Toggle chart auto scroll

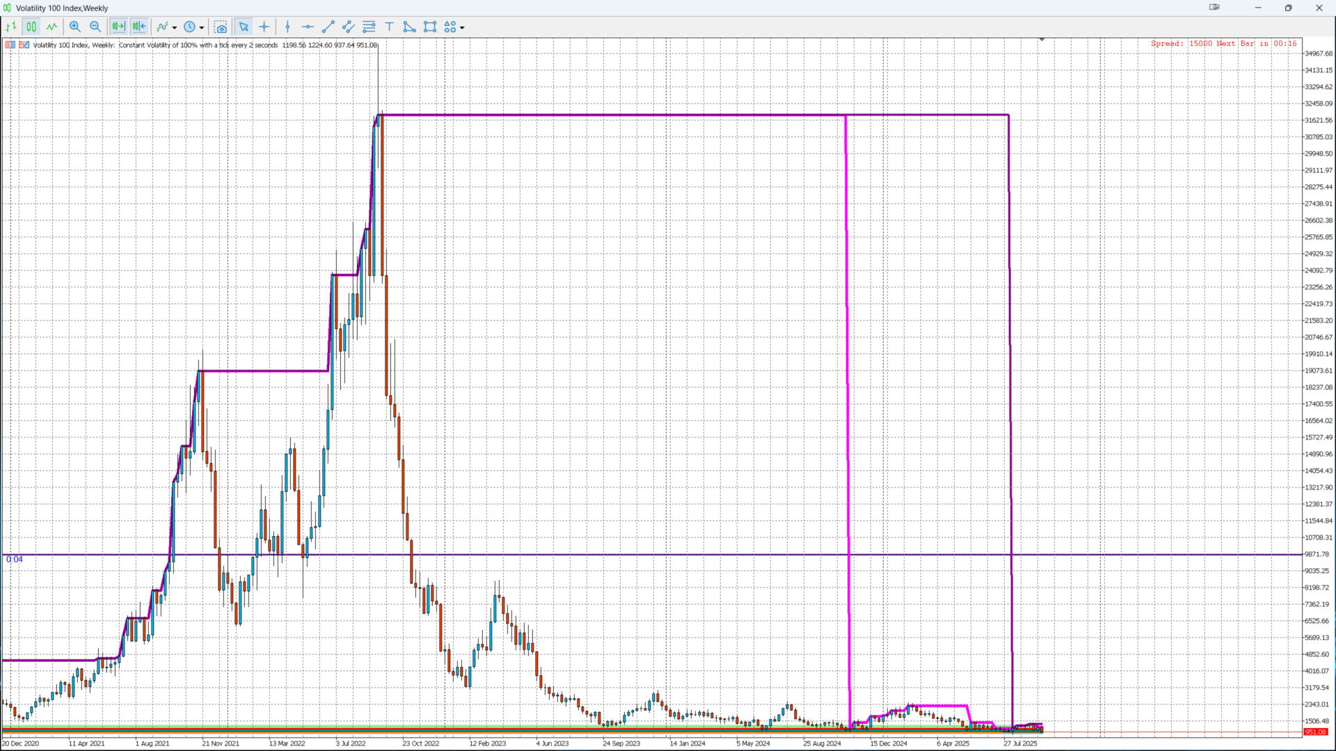[x=139, y=27]
